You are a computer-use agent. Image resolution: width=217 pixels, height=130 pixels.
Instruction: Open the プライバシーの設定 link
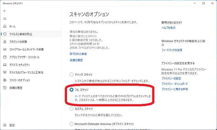(x=171, y=78)
